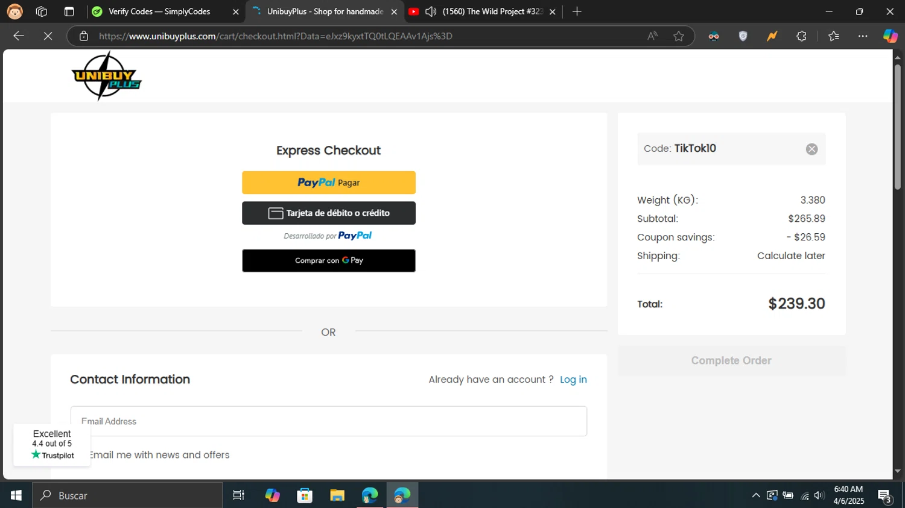Pay with the PayPal Pagar button
This screenshot has height=508, width=905.
pyautogui.click(x=329, y=183)
